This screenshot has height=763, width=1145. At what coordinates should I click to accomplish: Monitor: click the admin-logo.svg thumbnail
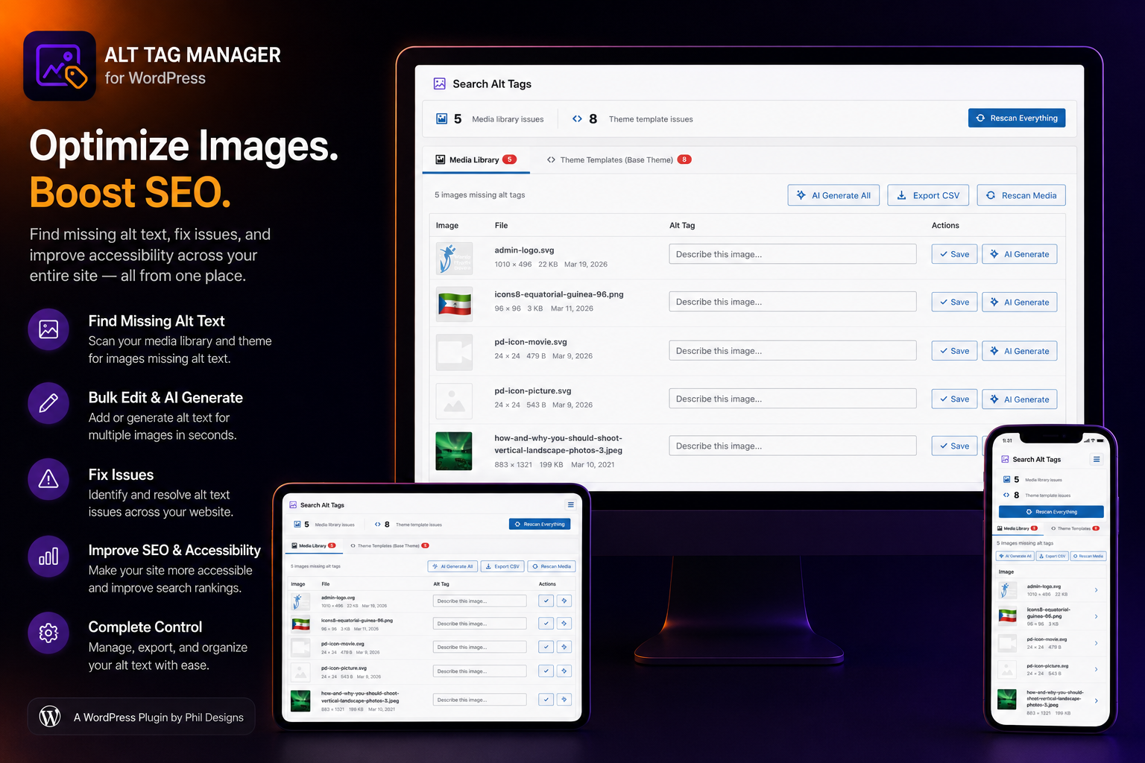[x=454, y=259]
